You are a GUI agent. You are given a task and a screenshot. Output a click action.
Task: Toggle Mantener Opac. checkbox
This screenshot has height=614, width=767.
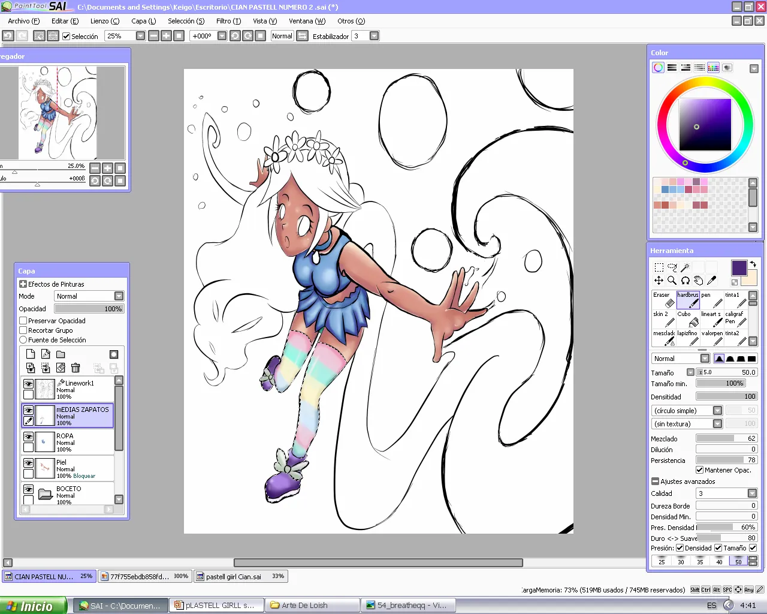(699, 470)
